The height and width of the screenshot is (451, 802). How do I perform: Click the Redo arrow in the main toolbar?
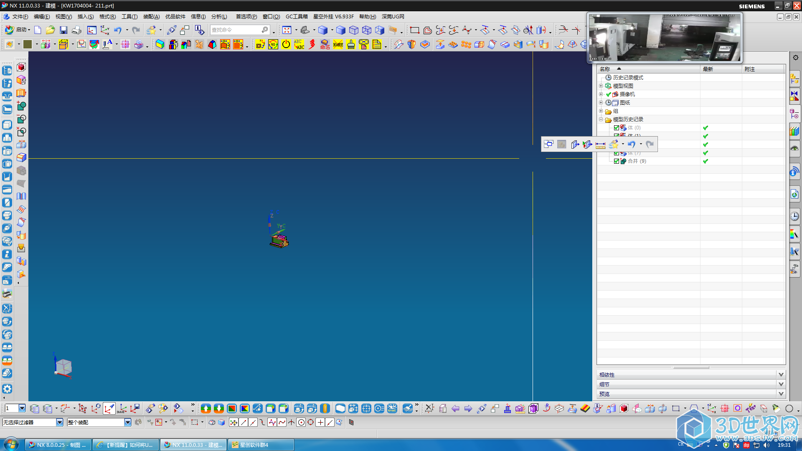[136, 30]
